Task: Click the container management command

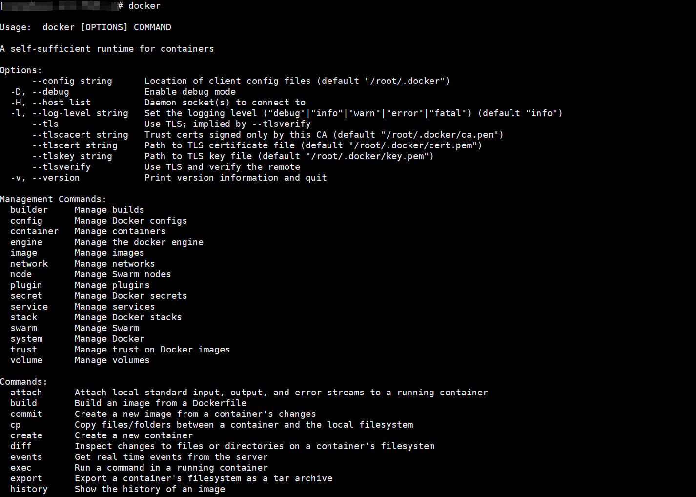Action: [35, 231]
